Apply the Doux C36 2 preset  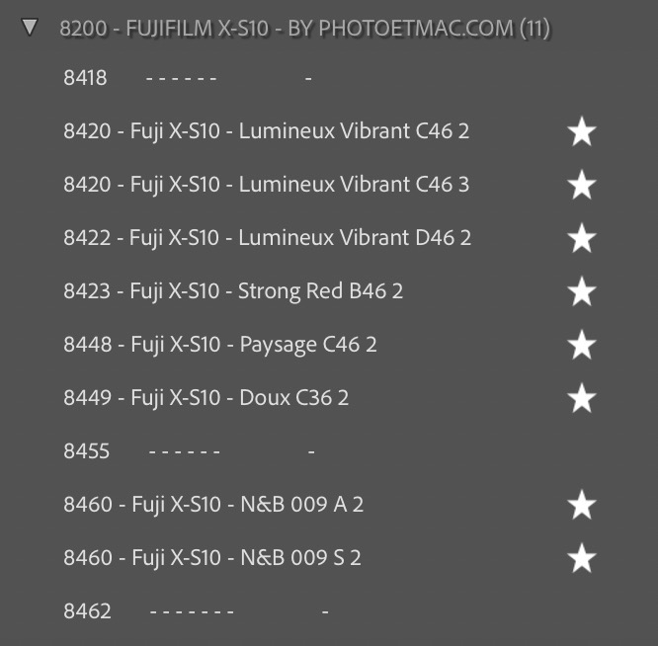coord(206,398)
